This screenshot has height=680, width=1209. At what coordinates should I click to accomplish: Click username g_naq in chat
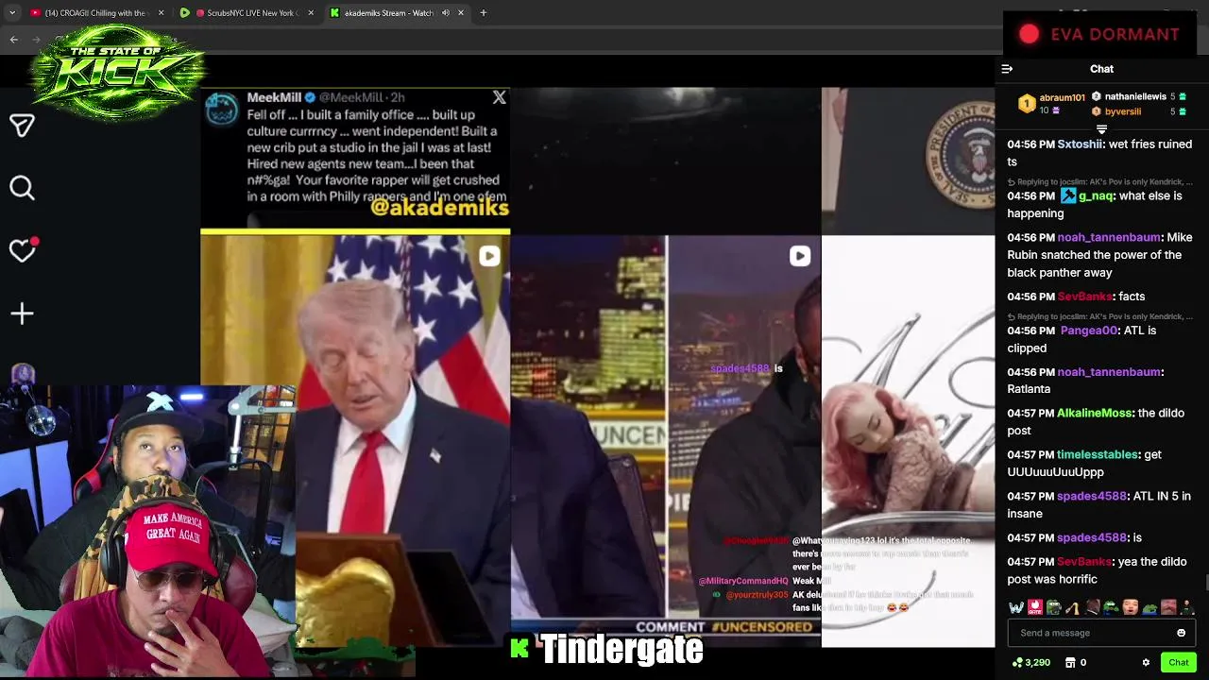point(1096,195)
